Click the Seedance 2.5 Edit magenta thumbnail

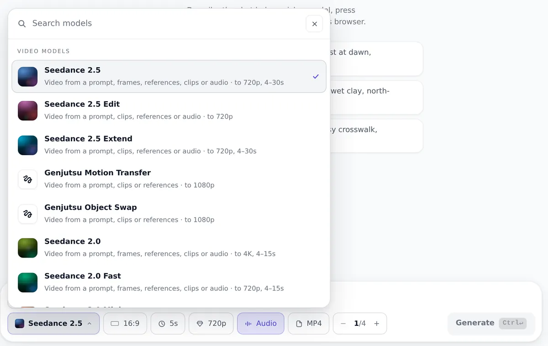click(x=27, y=110)
